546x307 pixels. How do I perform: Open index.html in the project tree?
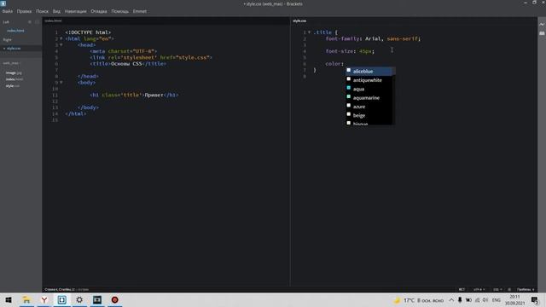[x=15, y=79]
